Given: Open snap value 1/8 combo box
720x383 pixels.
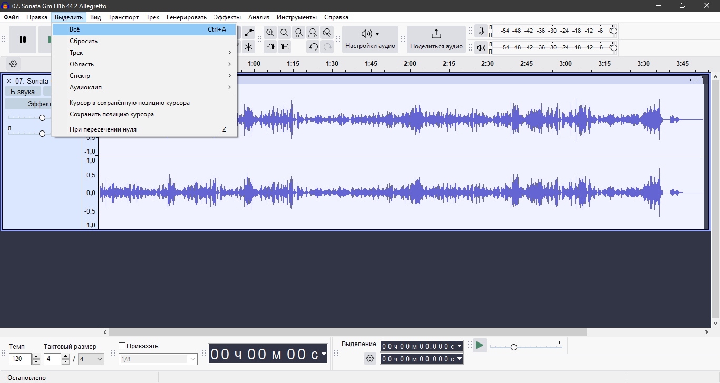Looking at the screenshot, I should (158, 359).
